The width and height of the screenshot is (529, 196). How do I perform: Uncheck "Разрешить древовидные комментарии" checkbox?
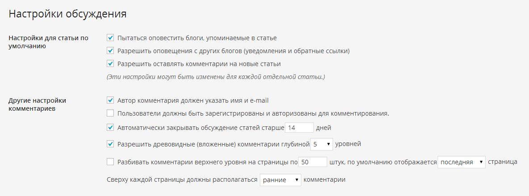click(110, 144)
